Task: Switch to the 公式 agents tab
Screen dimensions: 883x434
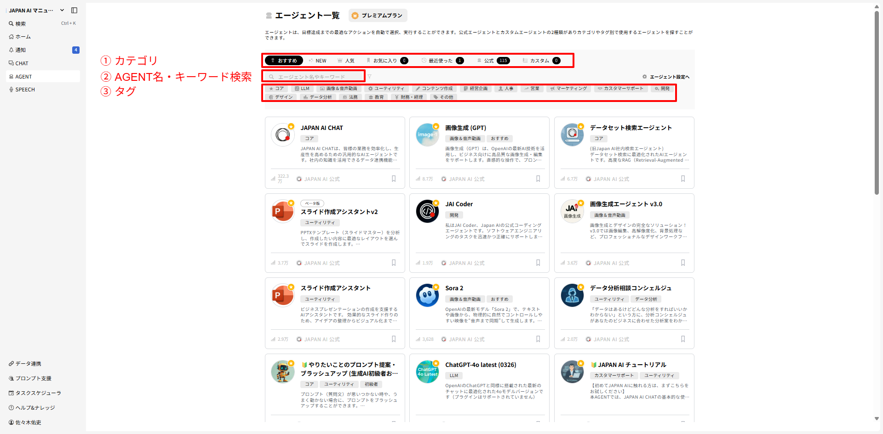Action: (x=488, y=60)
